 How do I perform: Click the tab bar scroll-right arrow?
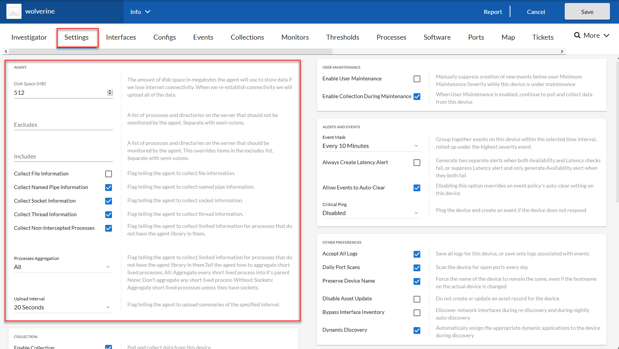(562, 51)
